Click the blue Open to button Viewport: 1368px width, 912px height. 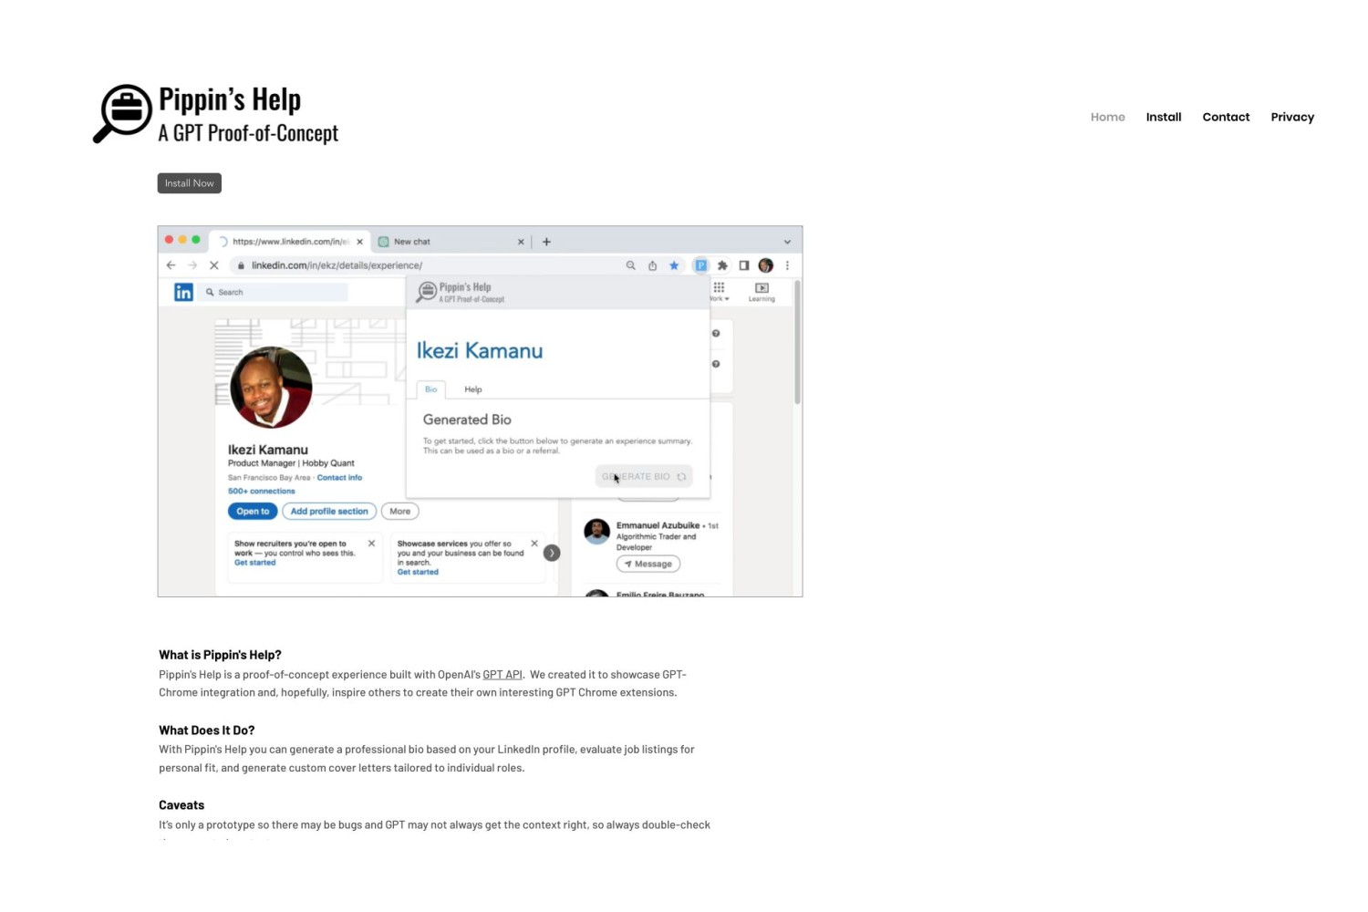tap(253, 512)
